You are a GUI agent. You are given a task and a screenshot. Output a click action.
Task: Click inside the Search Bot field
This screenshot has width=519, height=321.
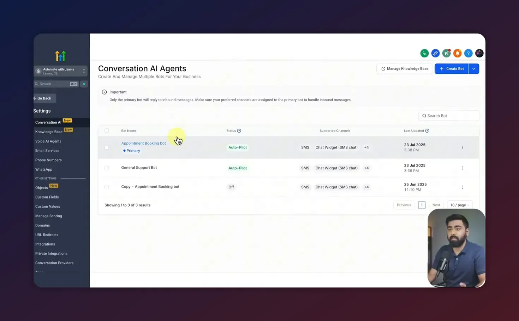pos(448,115)
